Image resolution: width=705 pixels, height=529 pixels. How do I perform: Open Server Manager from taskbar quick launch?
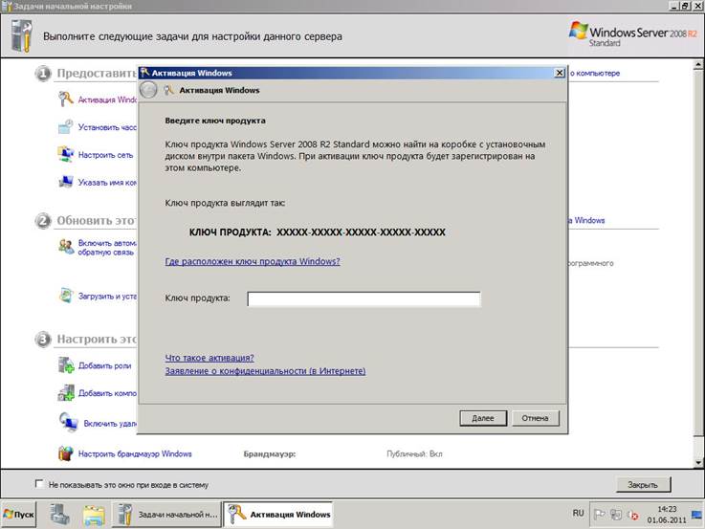[x=59, y=514]
